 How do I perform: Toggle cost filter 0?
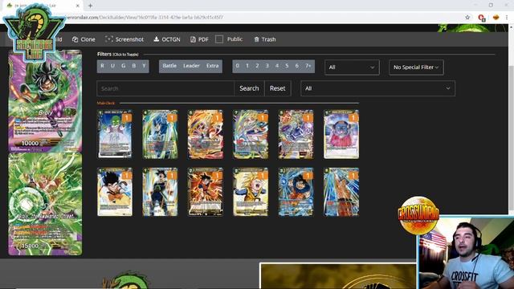(x=238, y=66)
